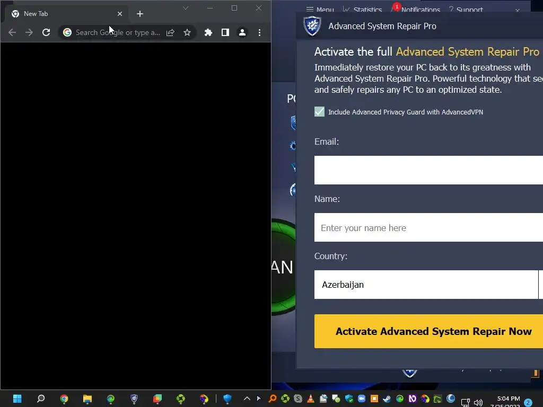543x407 pixels.
Task: Open notification center badge showing 2
Action: [528, 403]
